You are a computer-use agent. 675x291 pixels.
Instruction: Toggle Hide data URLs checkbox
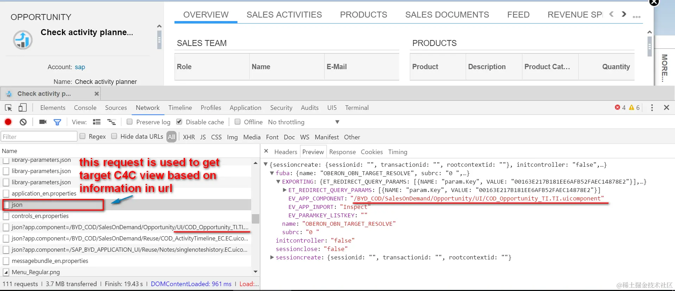point(114,136)
